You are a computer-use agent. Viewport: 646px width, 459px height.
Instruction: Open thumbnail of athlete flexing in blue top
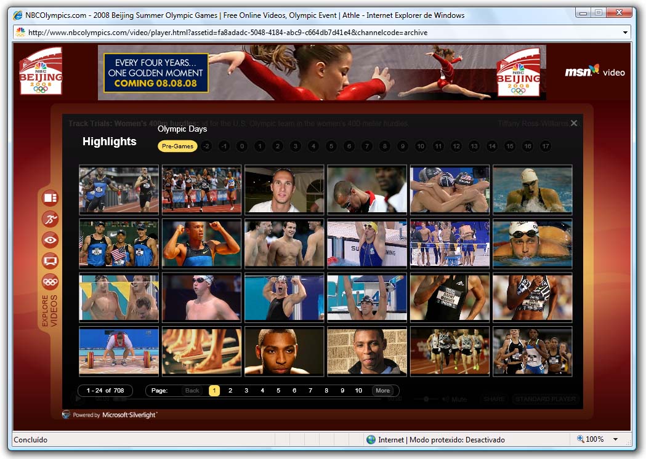(201, 244)
